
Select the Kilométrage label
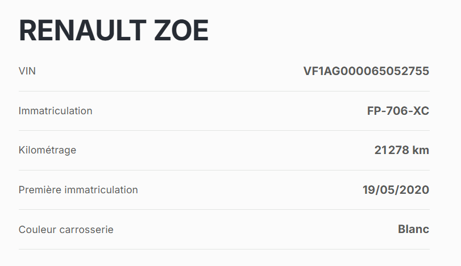[47, 150]
